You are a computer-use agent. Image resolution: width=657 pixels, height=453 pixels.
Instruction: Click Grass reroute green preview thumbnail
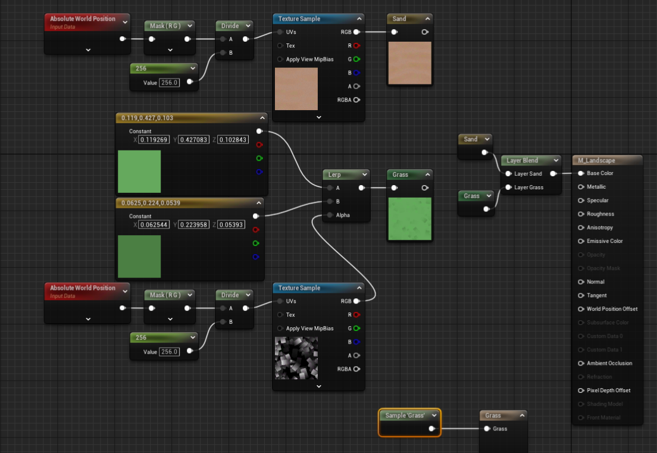410,218
